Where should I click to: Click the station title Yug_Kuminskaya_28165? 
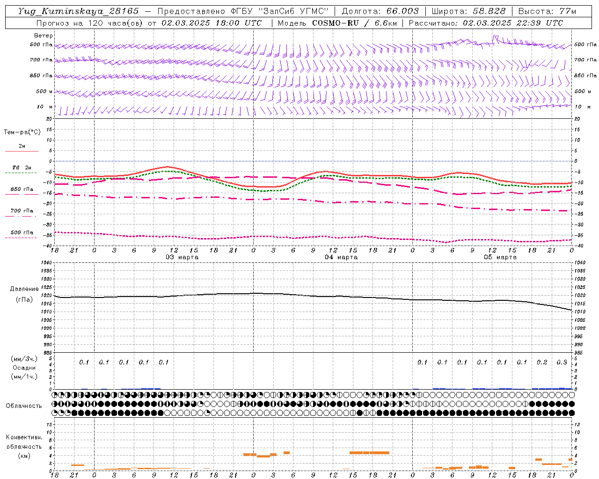tap(78, 11)
